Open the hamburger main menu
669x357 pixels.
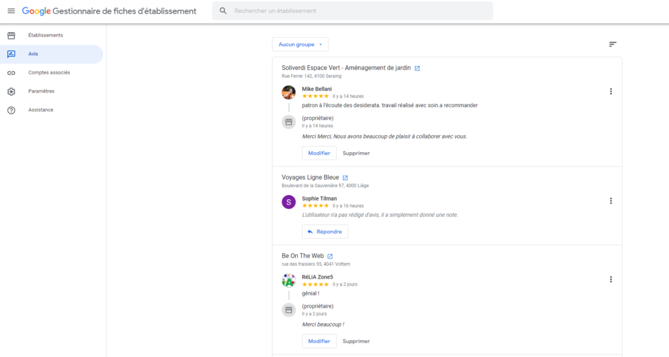click(x=11, y=11)
